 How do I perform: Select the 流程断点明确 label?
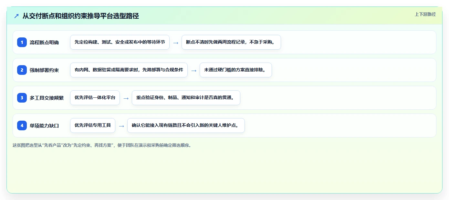click(x=44, y=42)
